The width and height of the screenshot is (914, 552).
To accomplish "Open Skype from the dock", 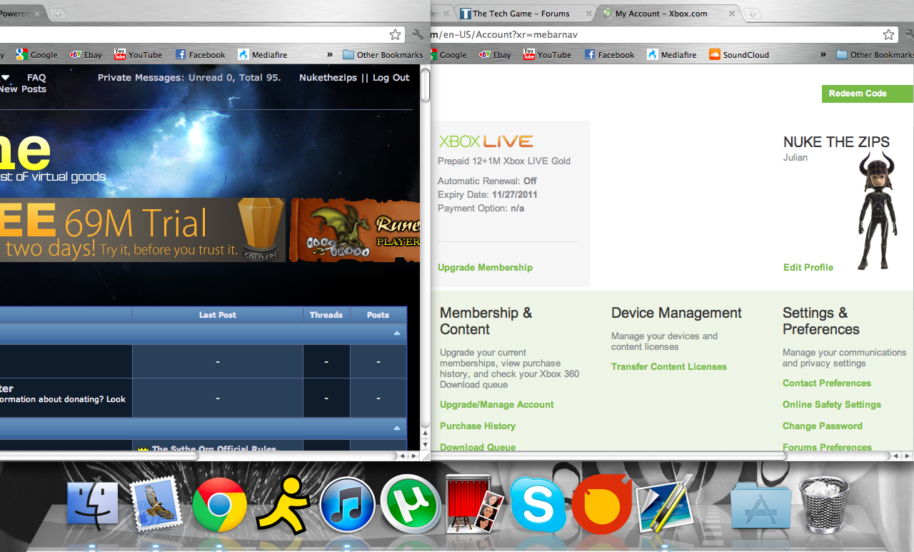I will coord(538,504).
